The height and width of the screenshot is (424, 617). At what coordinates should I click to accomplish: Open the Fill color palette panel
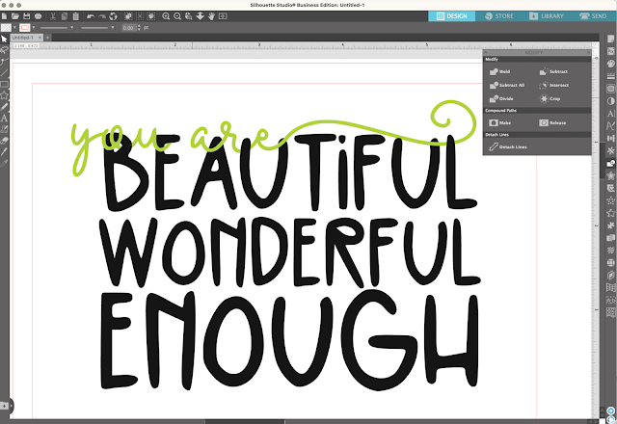[x=610, y=64]
